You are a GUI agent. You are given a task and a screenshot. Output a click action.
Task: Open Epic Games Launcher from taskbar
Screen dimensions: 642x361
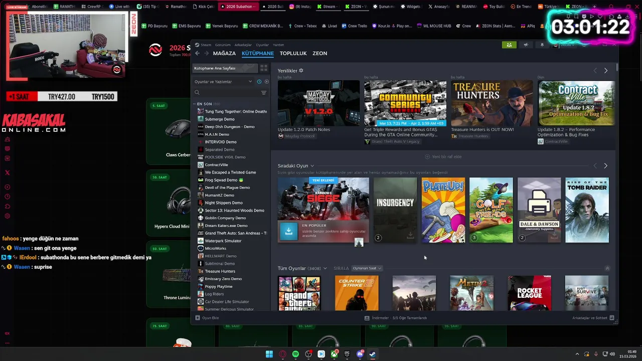click(347, 354)
